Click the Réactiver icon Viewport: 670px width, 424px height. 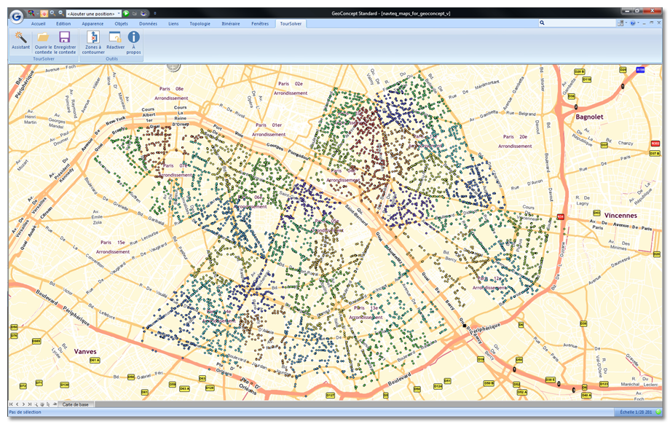coord(115,38)
